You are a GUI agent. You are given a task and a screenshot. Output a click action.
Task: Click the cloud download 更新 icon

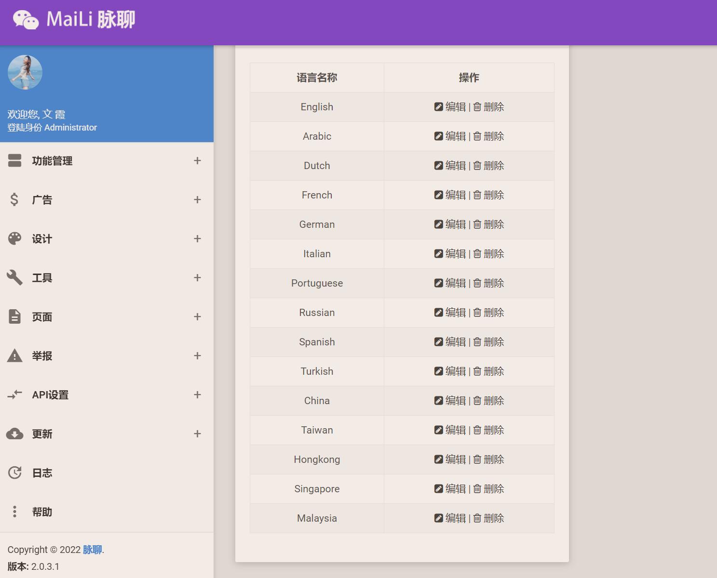coord(14,433)
